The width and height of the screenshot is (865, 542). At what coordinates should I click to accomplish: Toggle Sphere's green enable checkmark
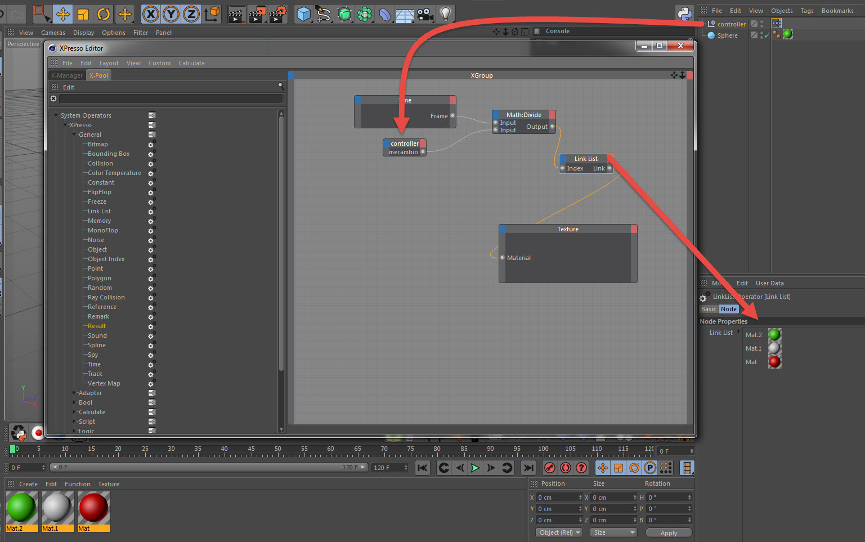(x=767, y=35)
